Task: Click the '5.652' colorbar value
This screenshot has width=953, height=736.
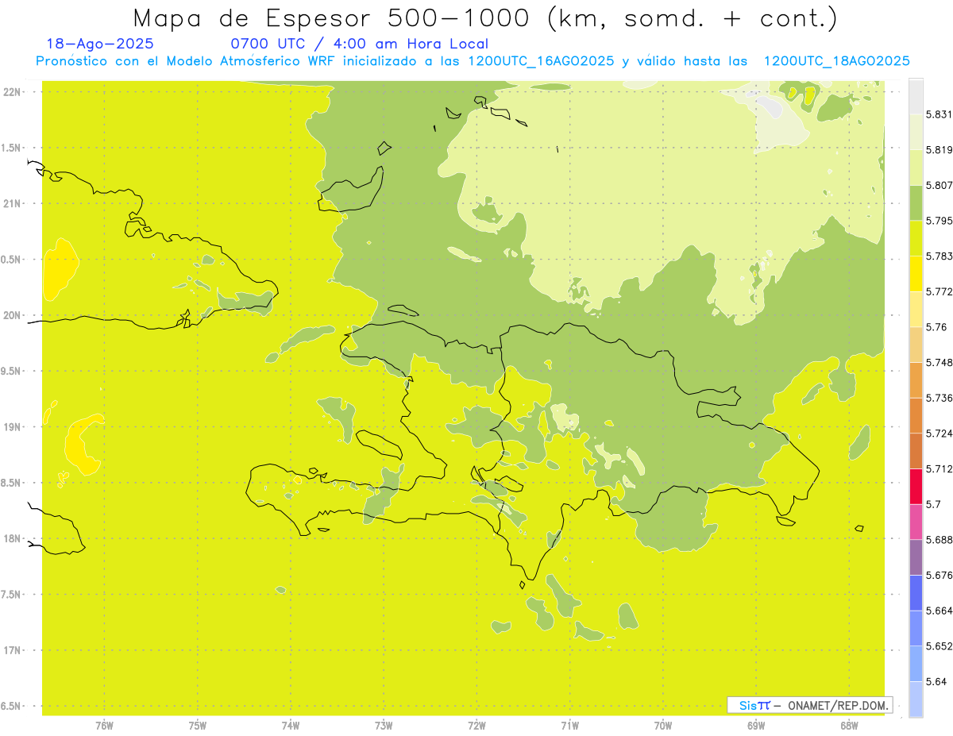Action: 939,646
